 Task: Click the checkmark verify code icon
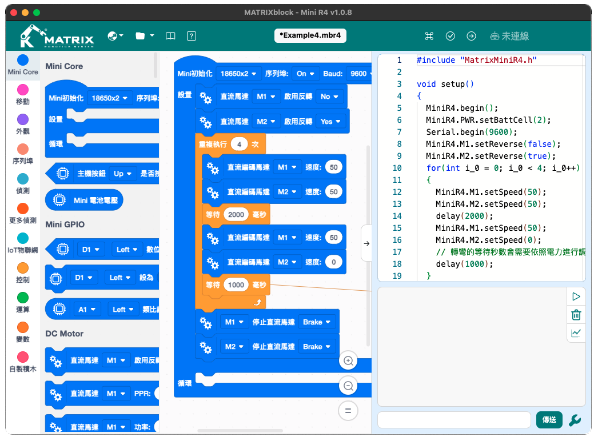(x=451, y=36)
